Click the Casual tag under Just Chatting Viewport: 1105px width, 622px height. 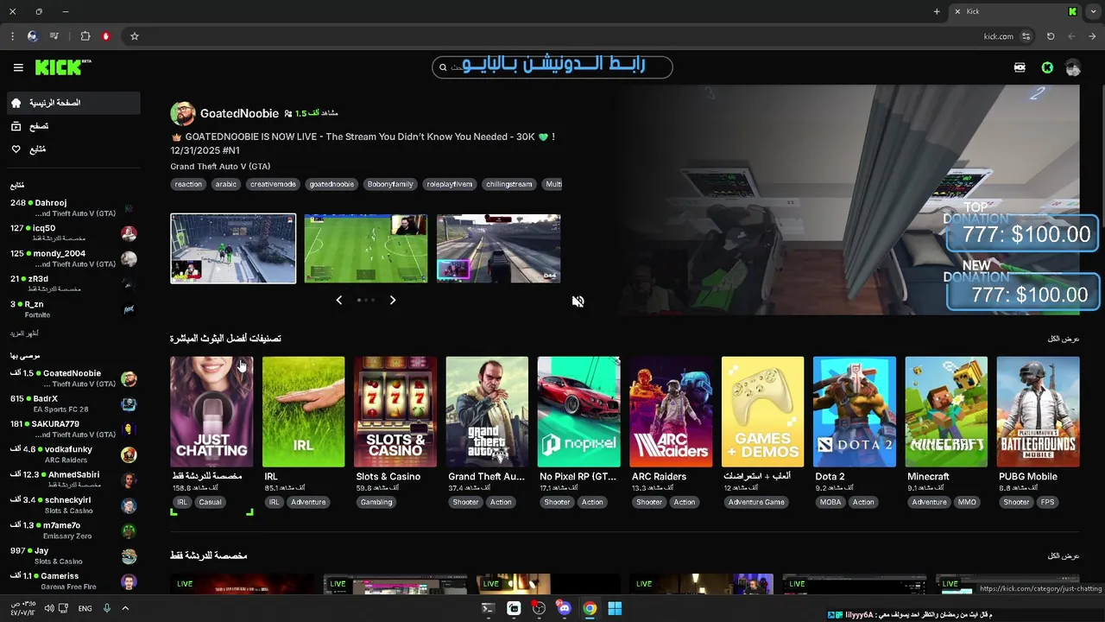[x=210, y=502]
